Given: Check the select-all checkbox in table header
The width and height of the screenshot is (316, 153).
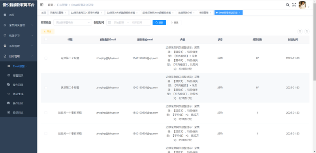Looking at the screenshot, I should 46,40.
